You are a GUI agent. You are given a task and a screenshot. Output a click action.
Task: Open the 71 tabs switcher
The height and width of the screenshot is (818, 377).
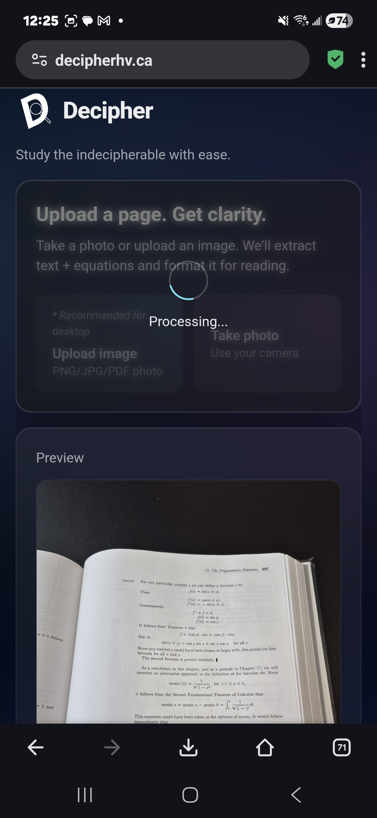(342, 747)
